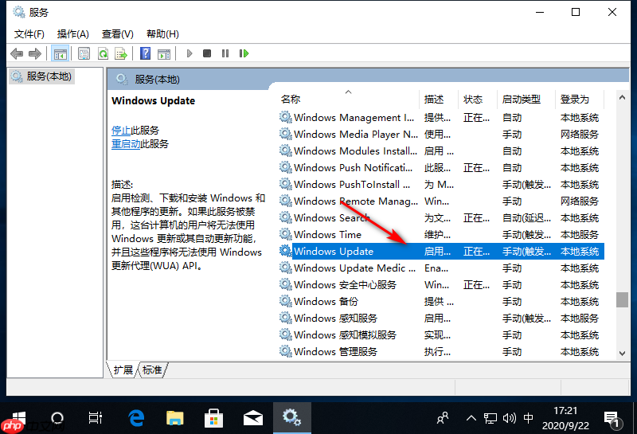This screenshot has width=637, height=434.
Task: Open Microsoft Store from taskbar
Action: 213,418
